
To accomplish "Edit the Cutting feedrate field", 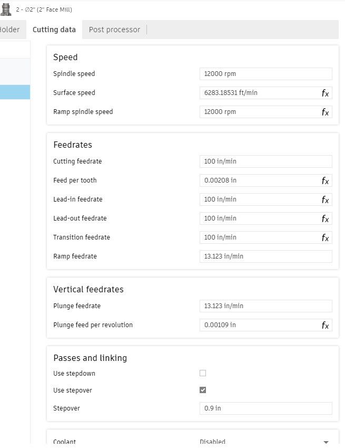I will (x=266, y=161).
